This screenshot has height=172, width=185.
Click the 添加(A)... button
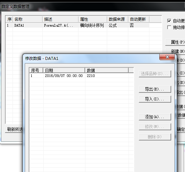(x=155, y=117)
